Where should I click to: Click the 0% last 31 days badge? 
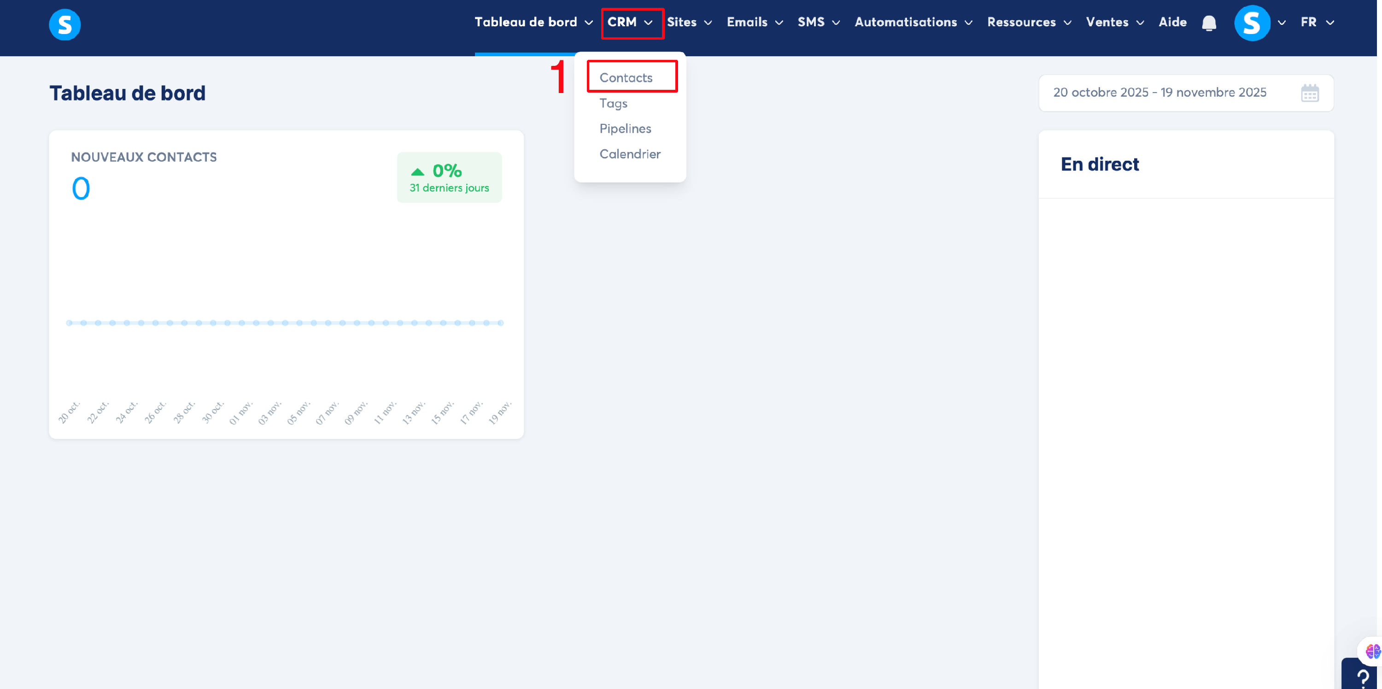tap(449, 177)
